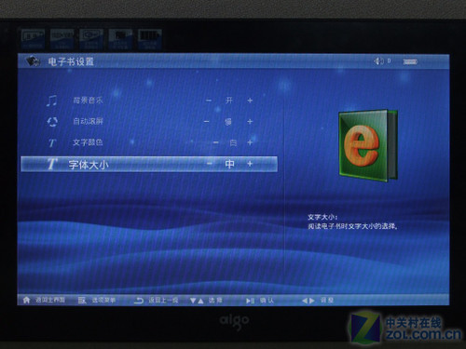The width and height of the screenshot is (466, 349).
Task: Decrease 自动滚屏 speed with minus button
Action: coord(207,122)
